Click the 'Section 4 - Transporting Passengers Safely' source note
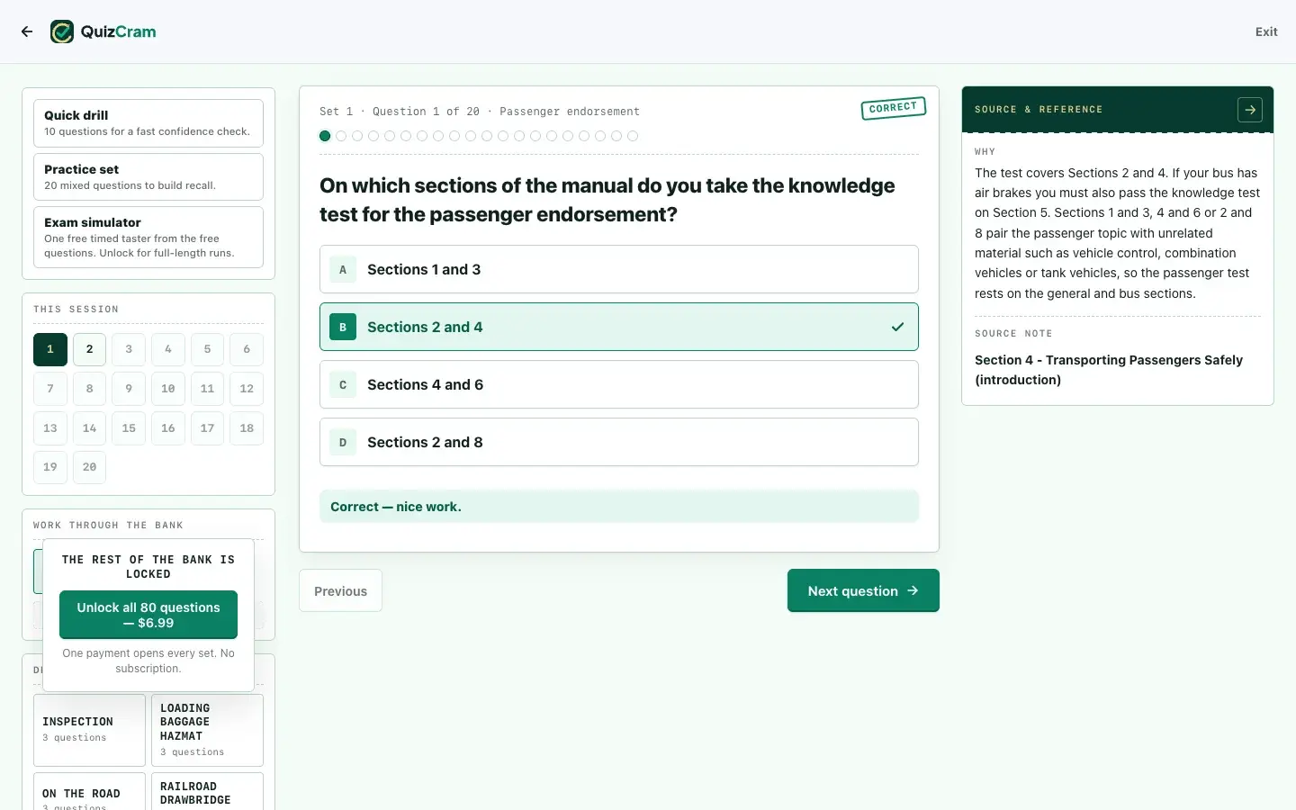The image size is (1296, 810). coord(1109,370)
